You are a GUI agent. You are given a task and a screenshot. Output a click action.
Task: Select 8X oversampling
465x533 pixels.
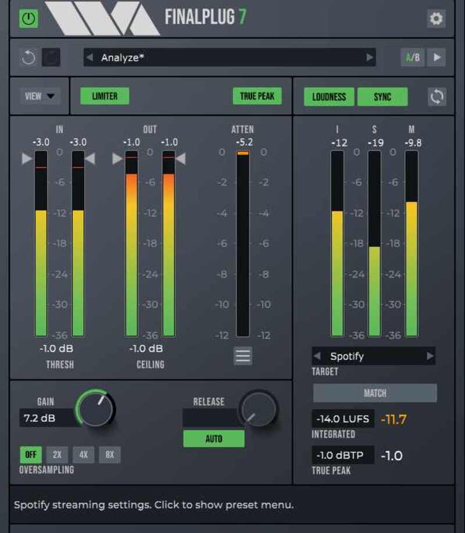click(110, 455)
